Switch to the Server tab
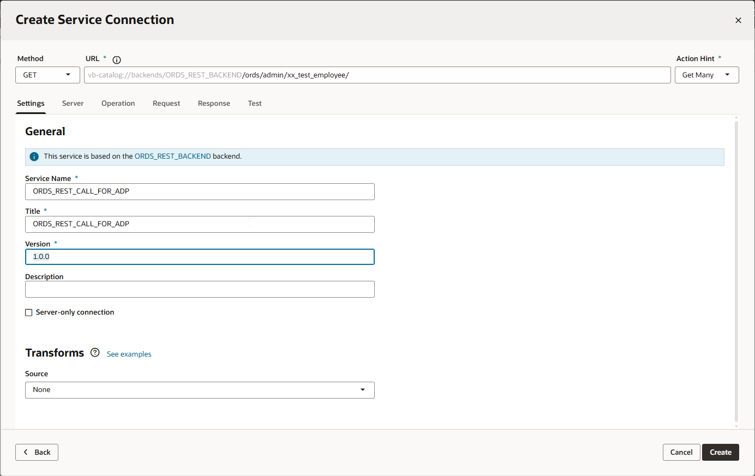 [73, 104]
